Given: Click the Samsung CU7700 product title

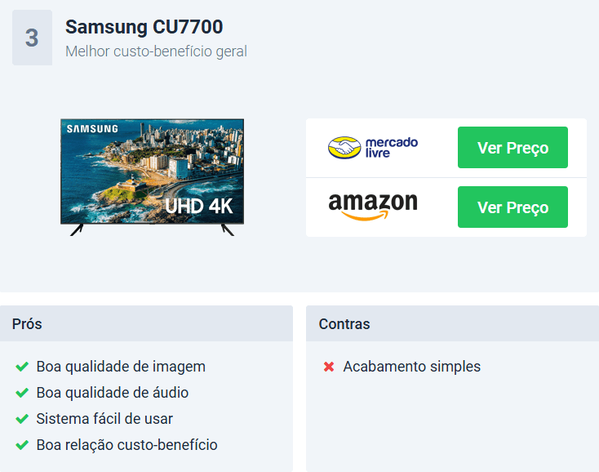Looking at the screenshot, I should 144,27.
